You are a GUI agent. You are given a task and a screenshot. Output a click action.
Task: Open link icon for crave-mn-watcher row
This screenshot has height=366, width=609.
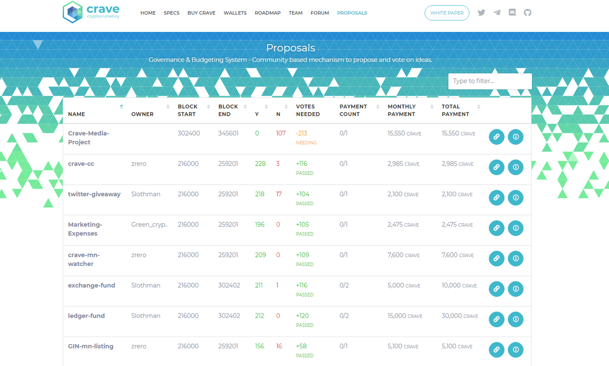click(x=496, y=258)
